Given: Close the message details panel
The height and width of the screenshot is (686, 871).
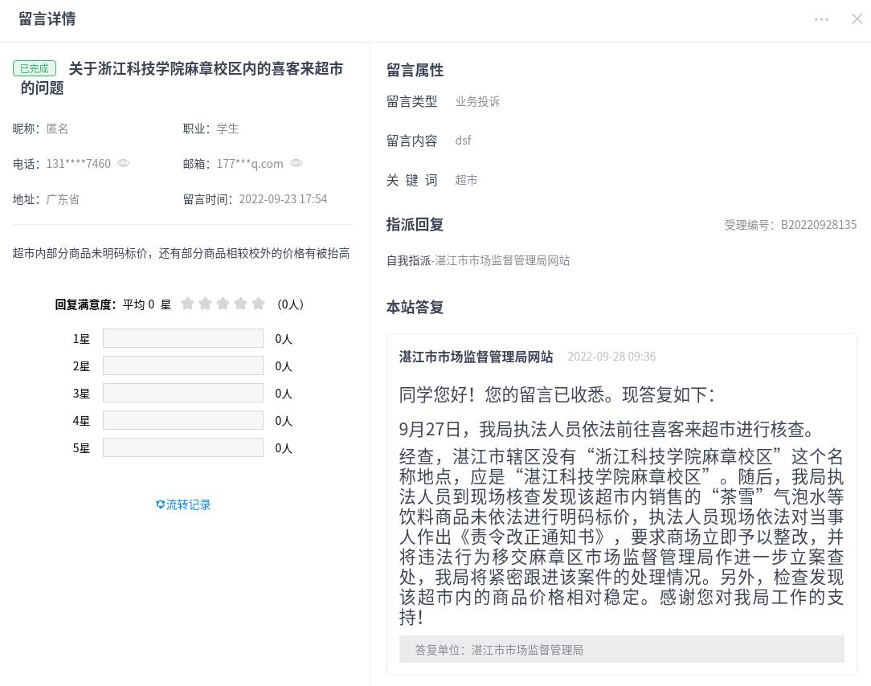Looking at the screenshot, I should (x=857, y=19).
